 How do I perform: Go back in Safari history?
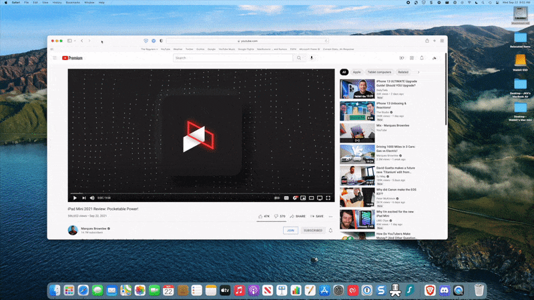click(x=82, y=41)
